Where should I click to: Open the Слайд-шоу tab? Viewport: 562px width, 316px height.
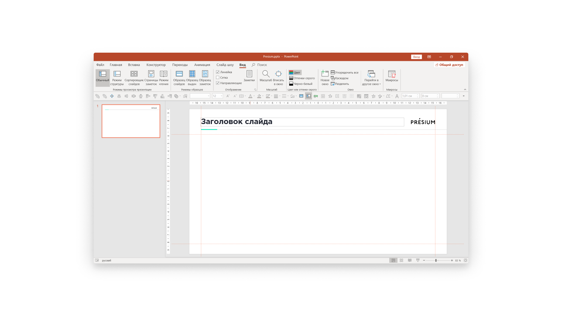click(225, 65)
